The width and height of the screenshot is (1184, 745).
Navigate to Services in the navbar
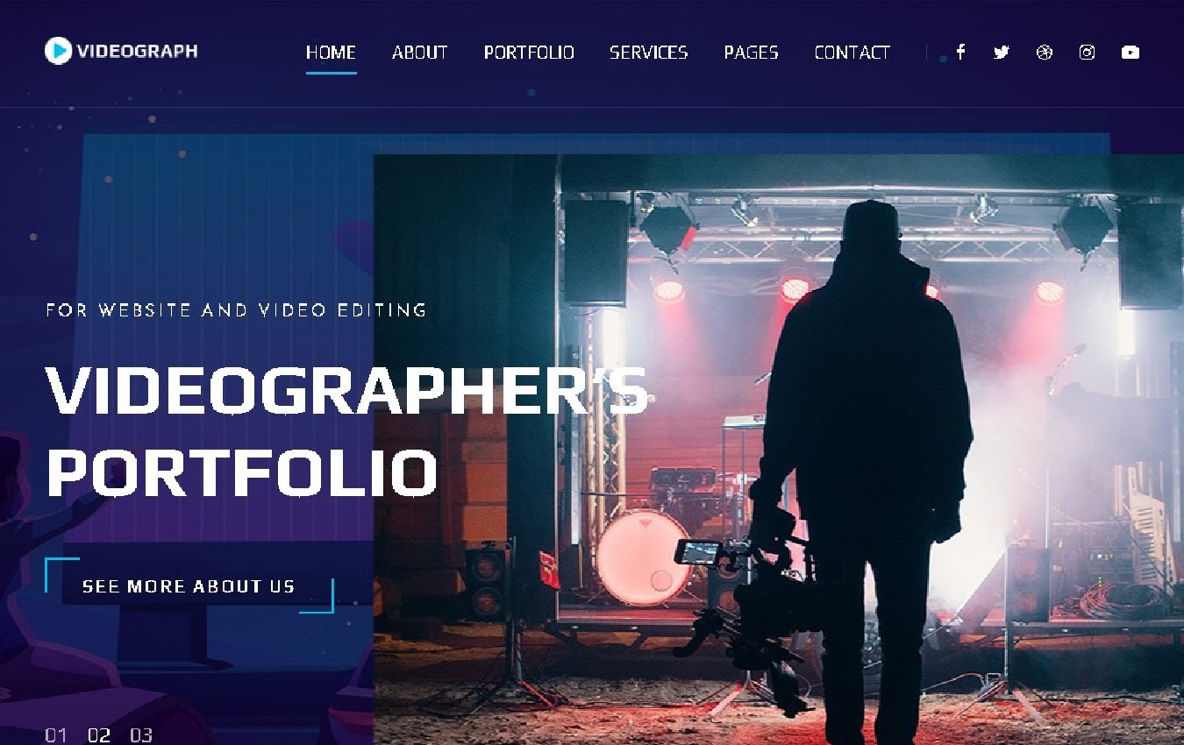[x=649, y=53]
